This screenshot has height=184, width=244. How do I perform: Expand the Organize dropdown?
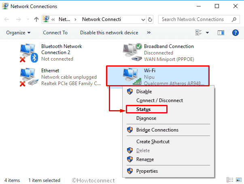[x=18, y=33]
